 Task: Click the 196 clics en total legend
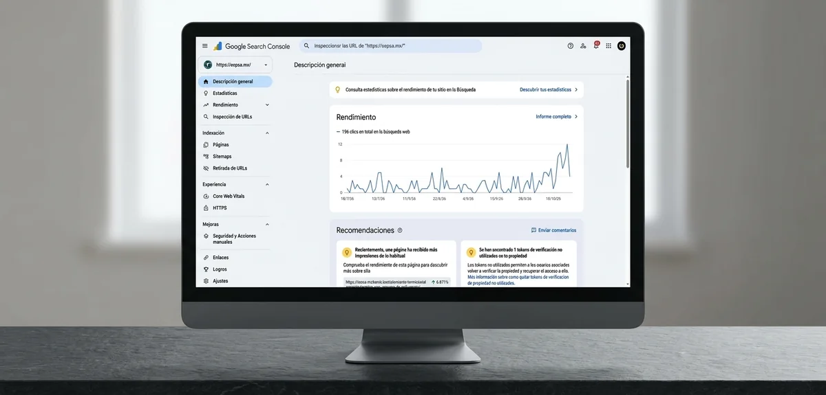373,131
